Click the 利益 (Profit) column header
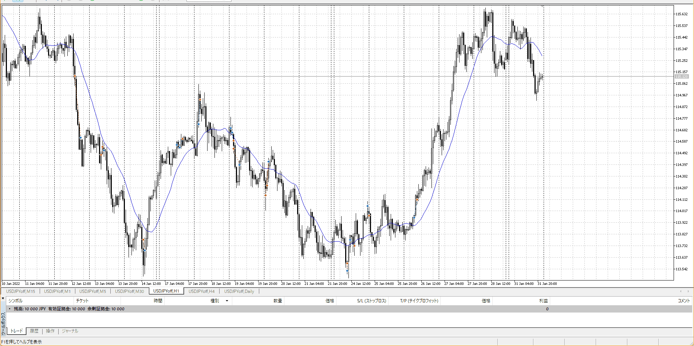 pos(543,301)
